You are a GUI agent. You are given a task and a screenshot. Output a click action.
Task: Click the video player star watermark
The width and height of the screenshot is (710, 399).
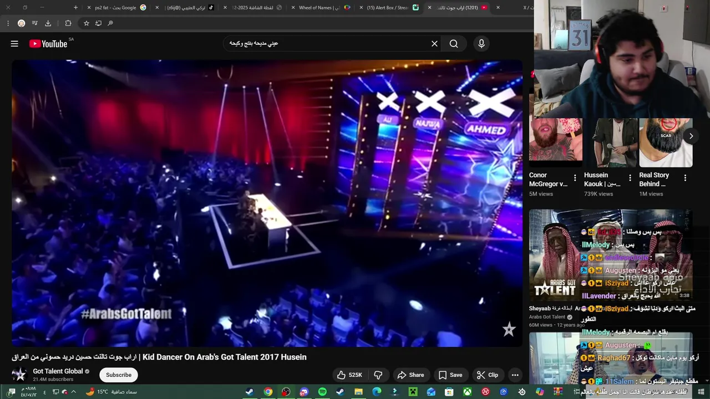coord(509,330)
